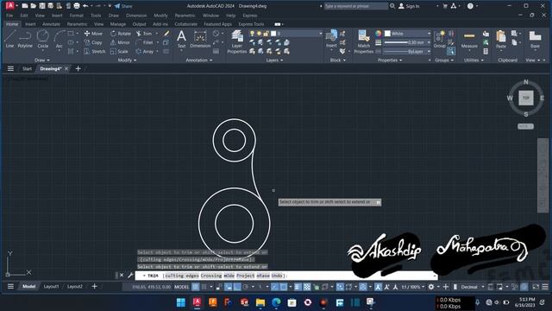Choose the Undo option in command line
Image resolution: width=552 pixels, height=311 pixels.
click(x=277, y=276)
